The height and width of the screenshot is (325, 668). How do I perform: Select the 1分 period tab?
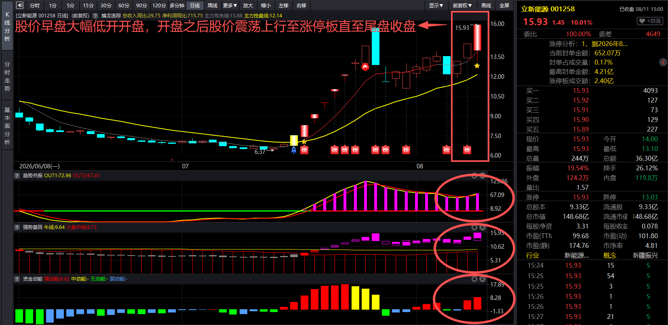tap(53, 5)
